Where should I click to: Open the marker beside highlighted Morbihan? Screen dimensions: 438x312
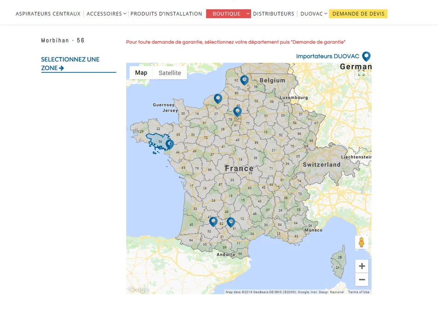169,144
